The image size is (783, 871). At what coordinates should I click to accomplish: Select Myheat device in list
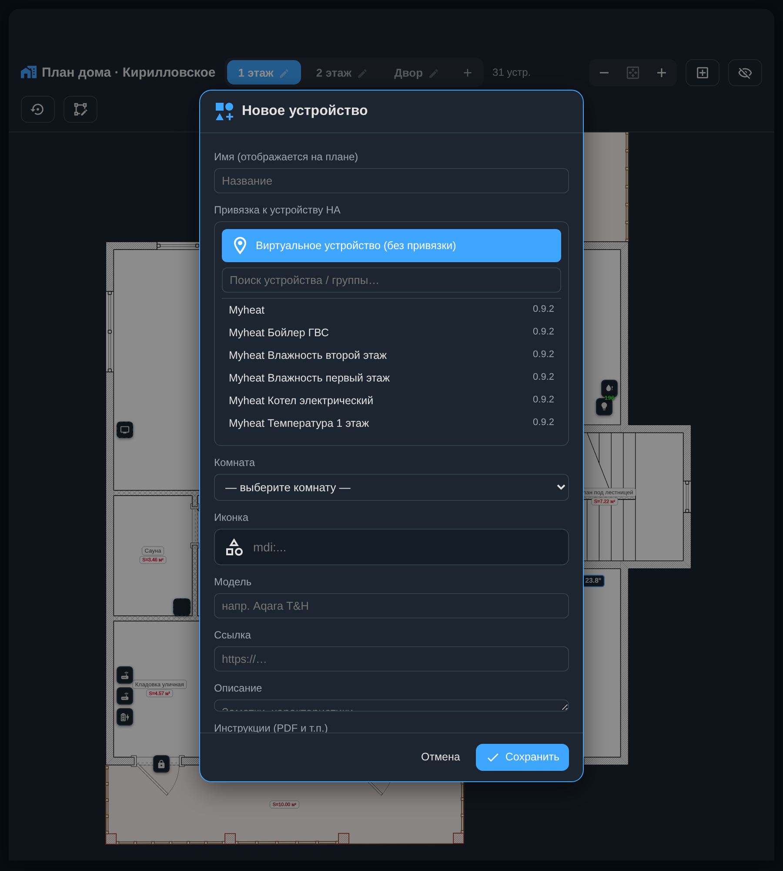(391, 310)
